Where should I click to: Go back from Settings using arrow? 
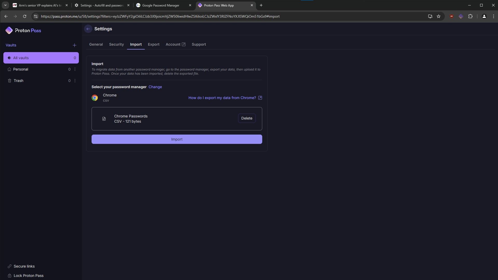tap(88, 29)
